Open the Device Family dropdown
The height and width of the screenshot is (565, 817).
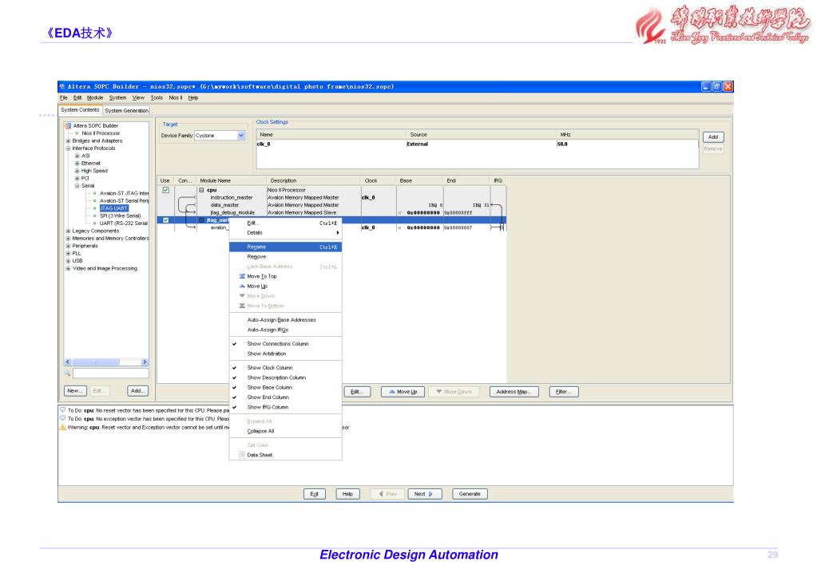[x=240, y=136]
